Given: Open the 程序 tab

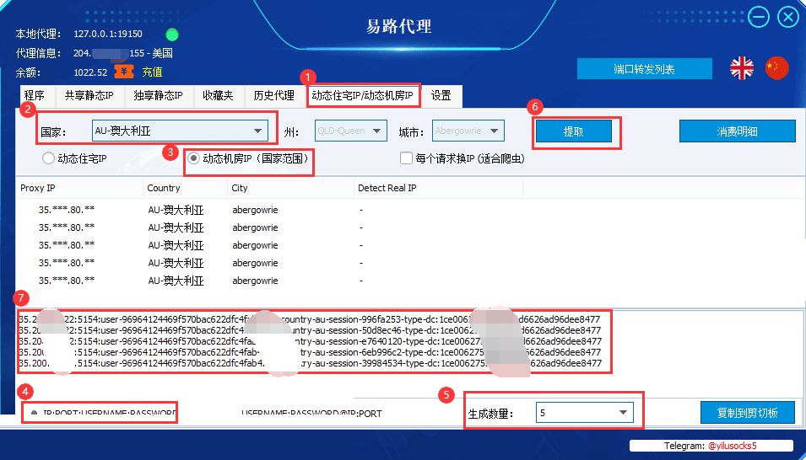Looking at the screenshot, I should [35, 95].
